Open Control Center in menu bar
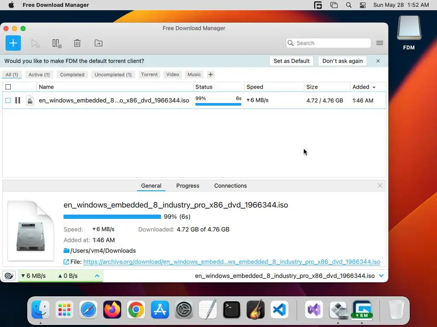Image resolution: width=437 pixels, height=327 pixels. (363, 5)
